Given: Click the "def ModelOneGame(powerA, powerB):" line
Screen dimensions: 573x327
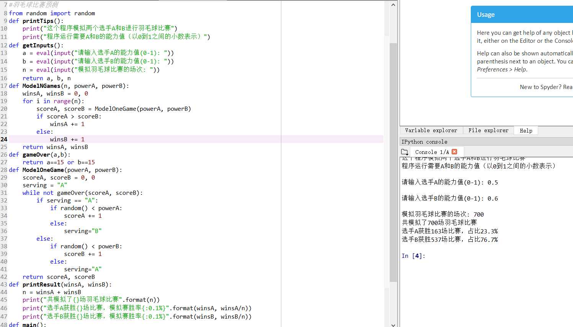Looking at the screenshot, I should click(x=65, y=170).
